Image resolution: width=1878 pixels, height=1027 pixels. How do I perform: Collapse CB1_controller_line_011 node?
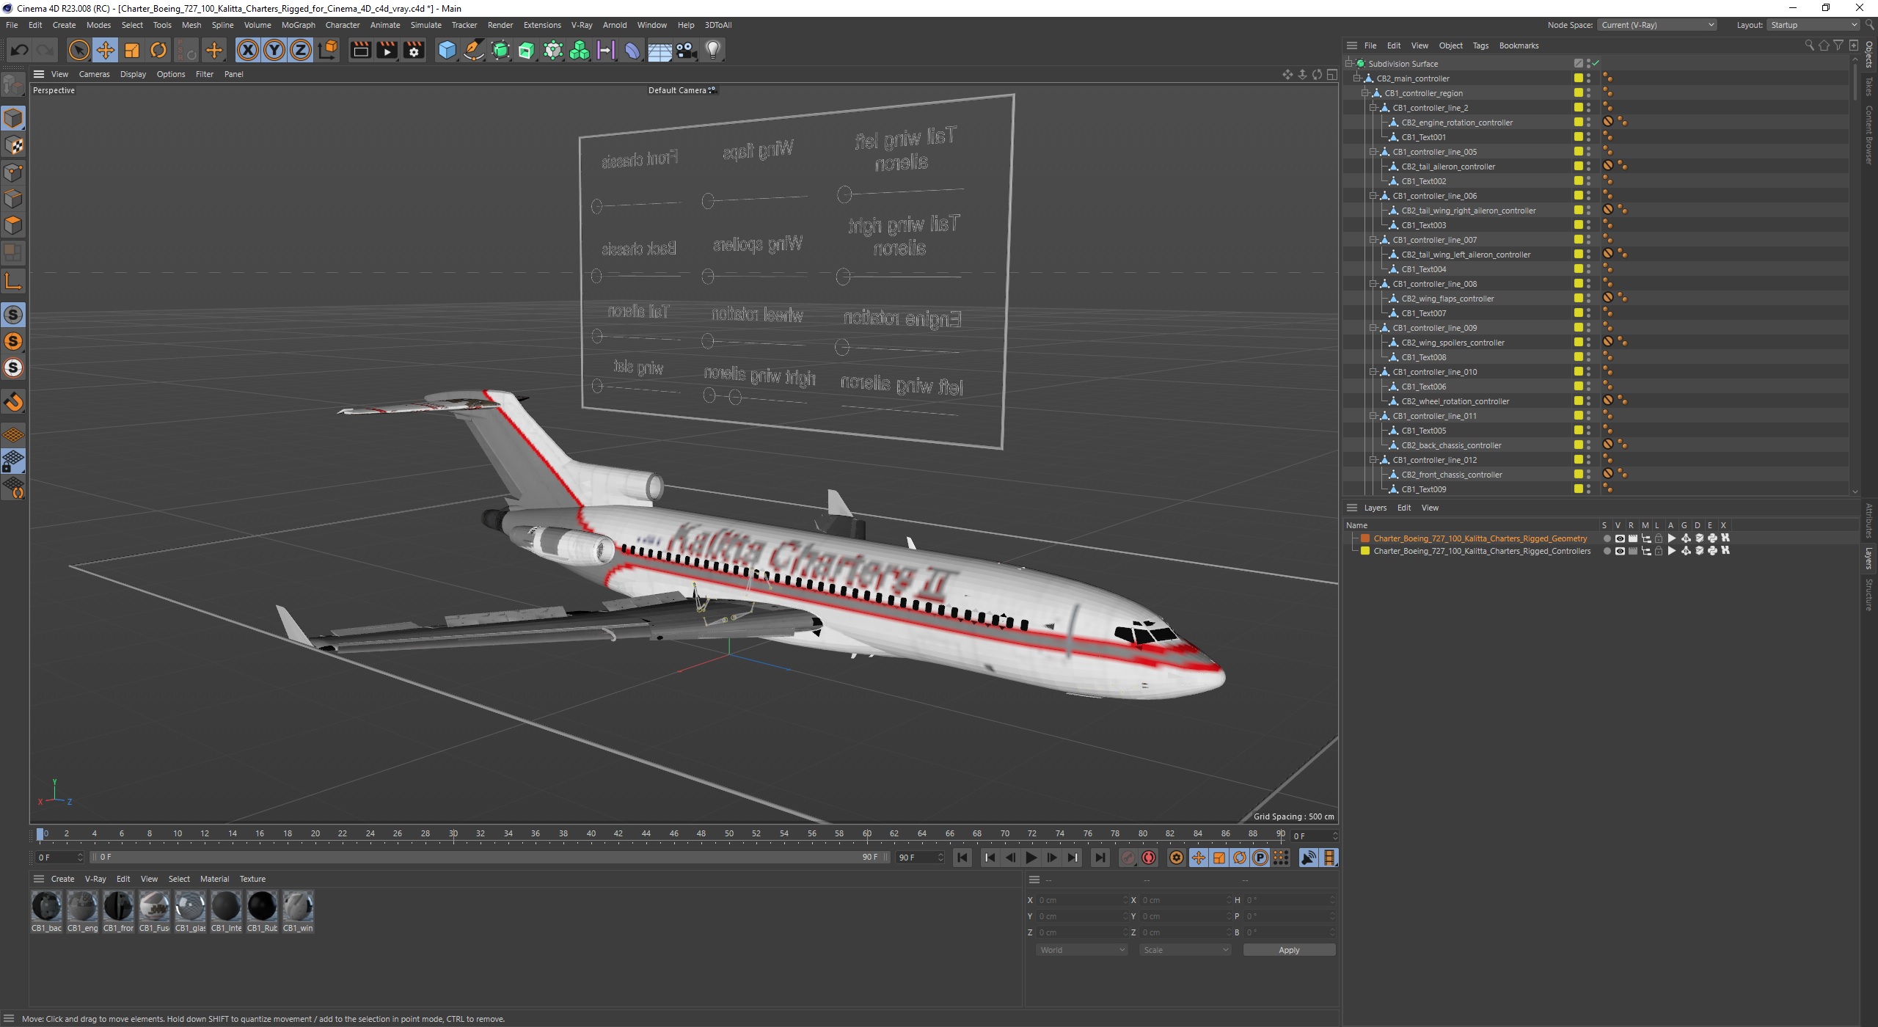click(x=1373, y=416)
